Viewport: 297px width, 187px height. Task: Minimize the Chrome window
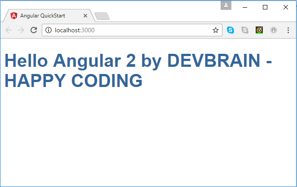[x=245, y=7]
